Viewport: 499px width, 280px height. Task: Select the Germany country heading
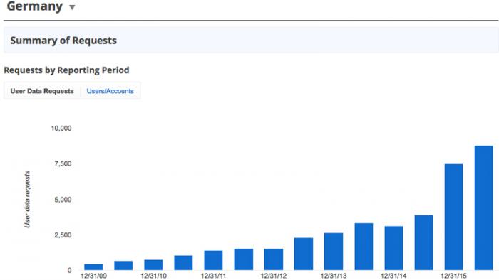coord(35,6)
